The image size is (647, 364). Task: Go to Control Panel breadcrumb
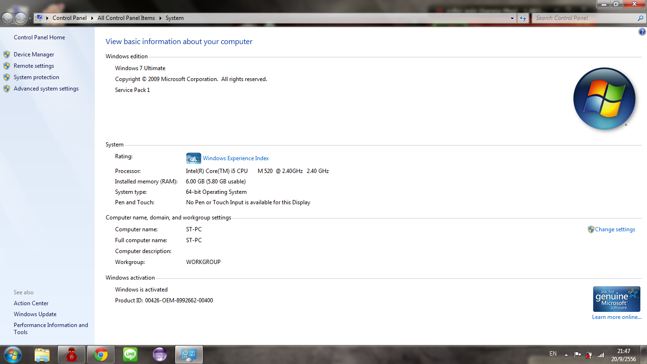(70, 18)
